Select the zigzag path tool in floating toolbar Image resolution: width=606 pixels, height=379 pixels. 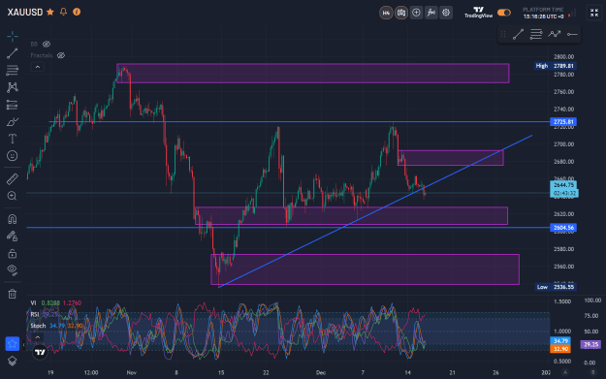point(555,34)
